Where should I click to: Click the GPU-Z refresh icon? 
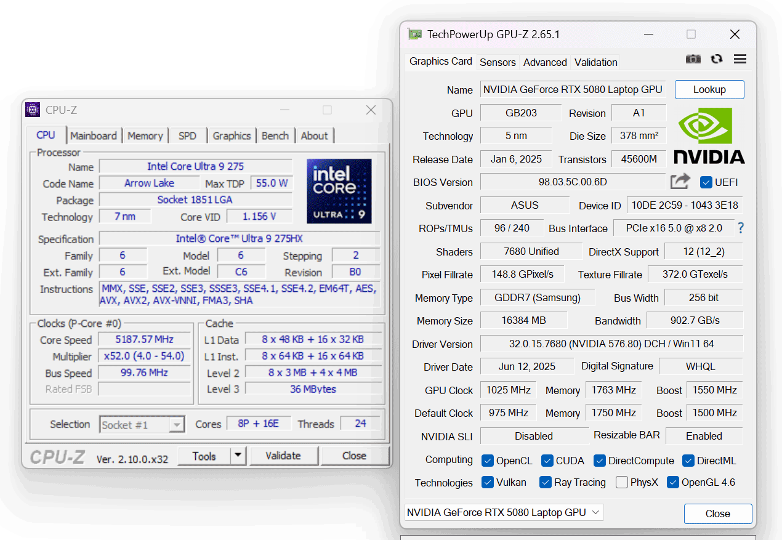tap(717, 59)
